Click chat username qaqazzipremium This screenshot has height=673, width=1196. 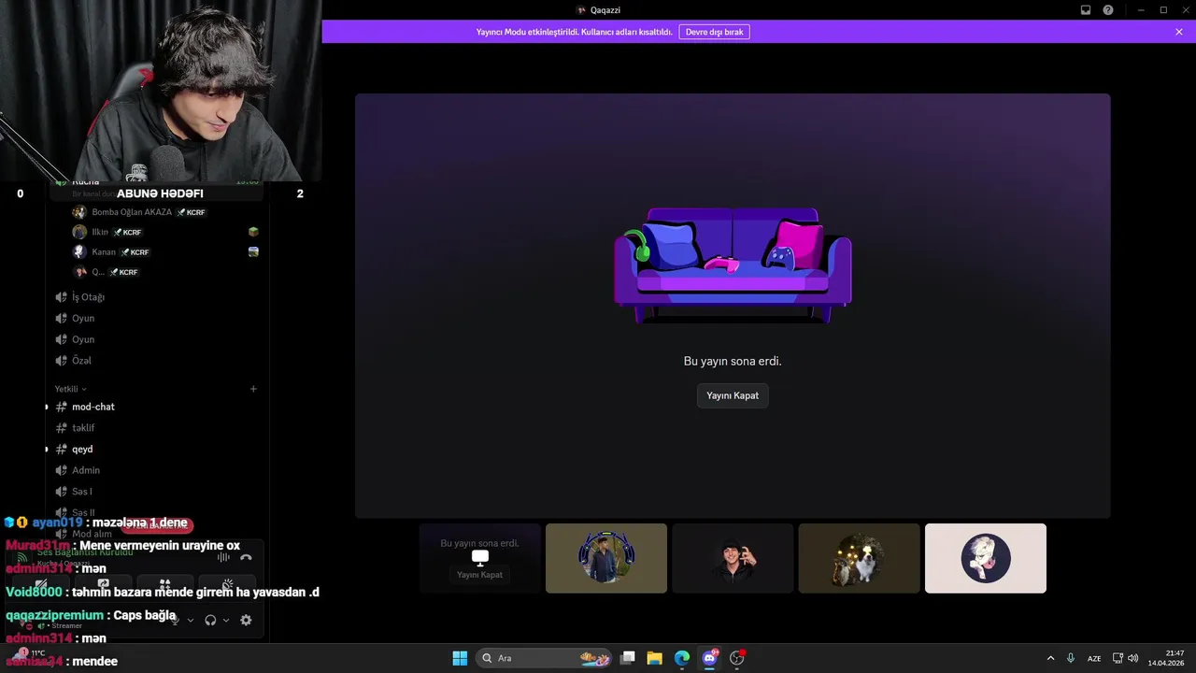pyautogui.click(x=55, y=615)
